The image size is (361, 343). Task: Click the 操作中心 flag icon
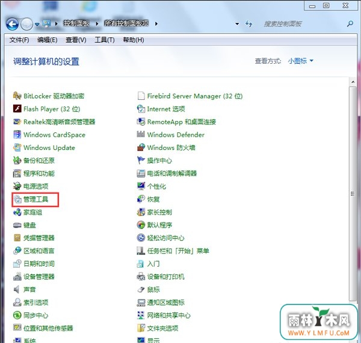(x=141, y=160)
